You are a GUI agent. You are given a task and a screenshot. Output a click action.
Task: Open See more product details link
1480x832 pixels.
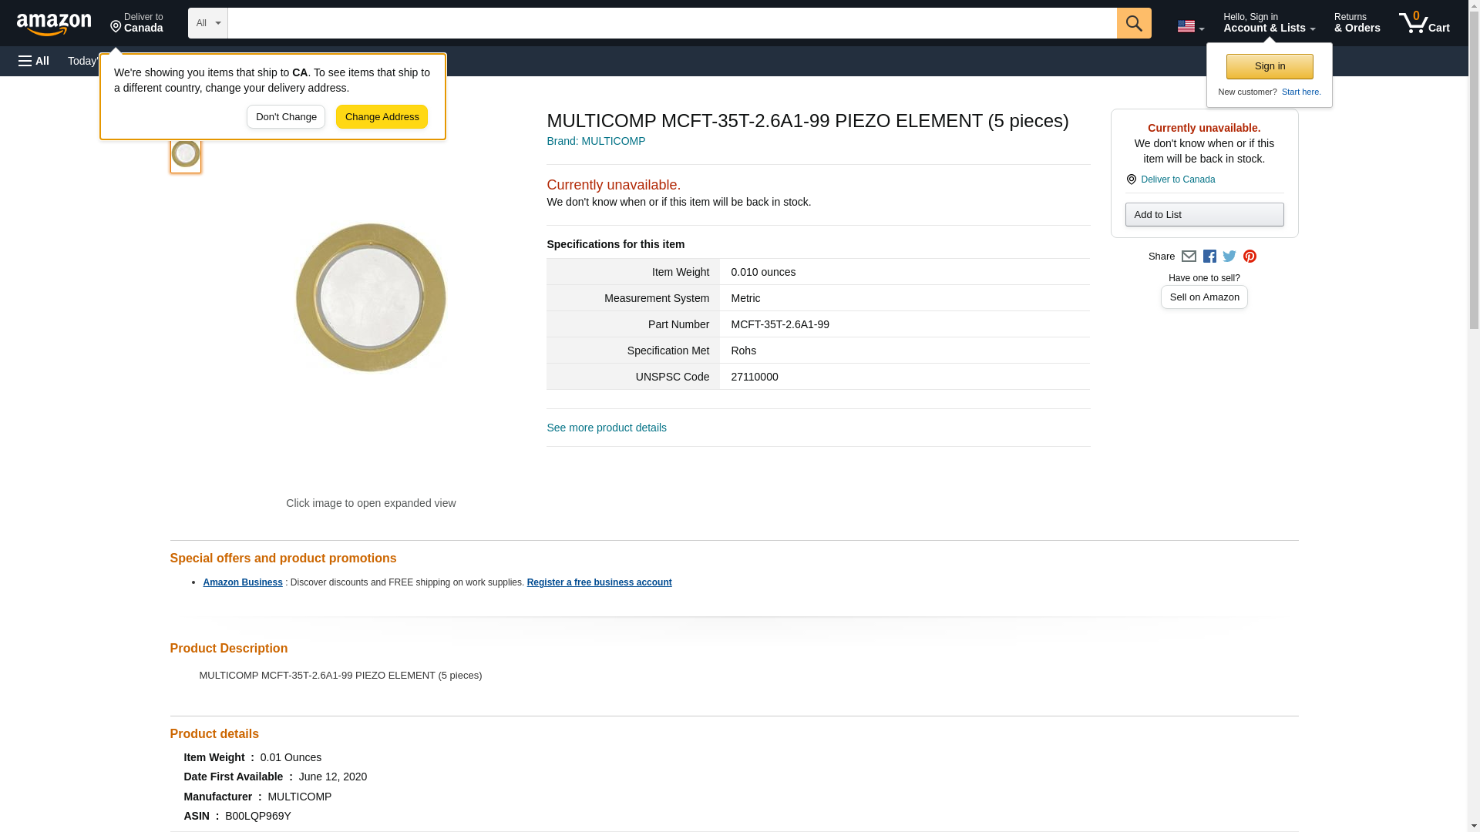(x=607, y=428)
